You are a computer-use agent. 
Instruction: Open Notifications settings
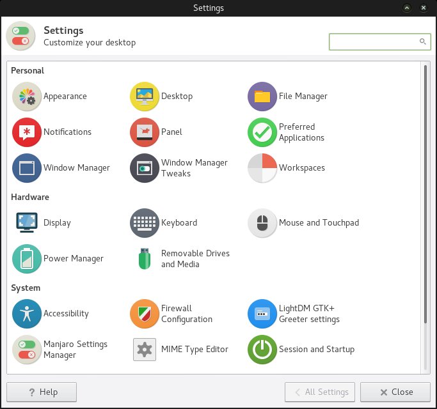(27, 132)
